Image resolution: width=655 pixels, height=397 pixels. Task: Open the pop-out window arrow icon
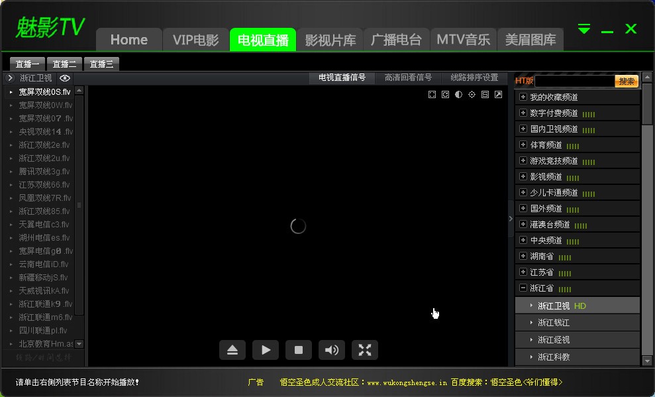click(x=498, y=94)
